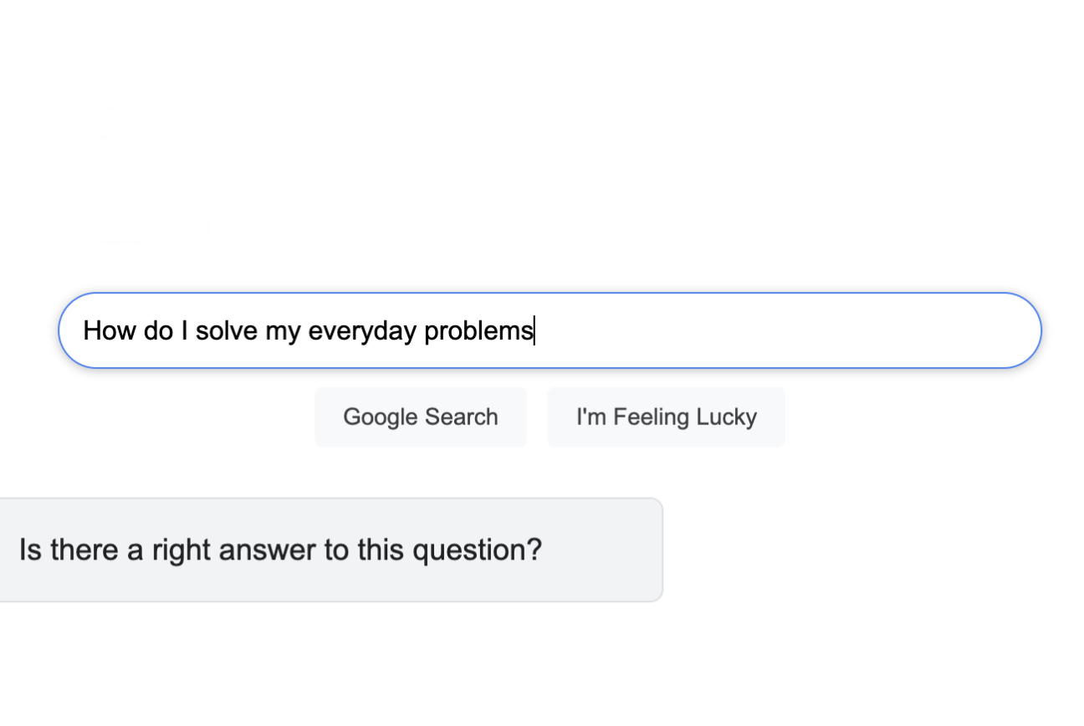Click the Google Search button
Image resolution: width=1084 pixels, height=726 pixels.
(420, 417)
